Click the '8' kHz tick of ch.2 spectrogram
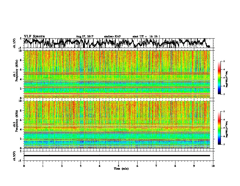The height and width of the screenshot is (186, 240). [22, 111]
